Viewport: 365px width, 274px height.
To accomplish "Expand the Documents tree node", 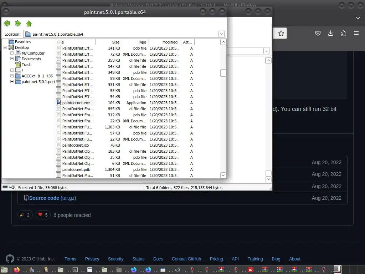I will (x=12, y=59).
